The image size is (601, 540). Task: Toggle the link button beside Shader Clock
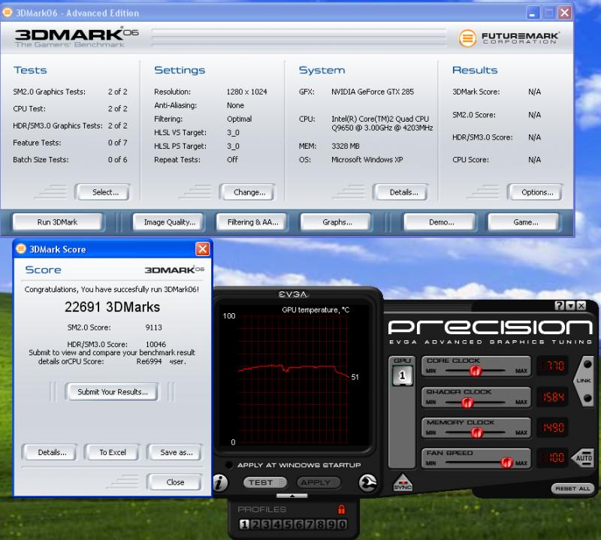[587, 398]
